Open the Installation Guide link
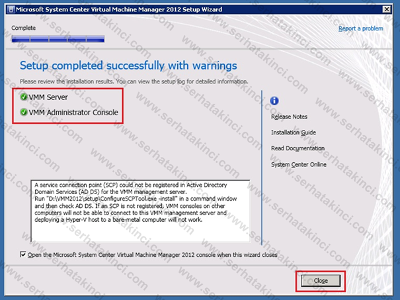The height and width of the screenshot is (300, 400). click(x=294, y=132)
